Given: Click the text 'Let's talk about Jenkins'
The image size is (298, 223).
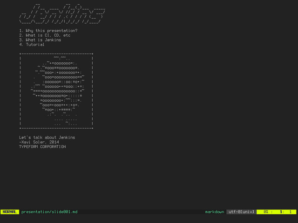Looking at the screenshot, I should [x=47, y=138].
